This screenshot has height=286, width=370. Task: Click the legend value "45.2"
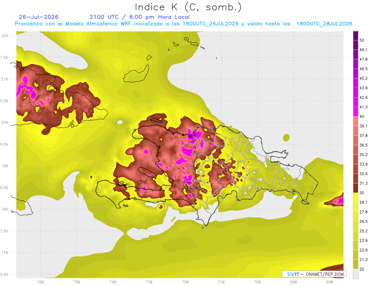pyautogui.click(x=364, y=78)
